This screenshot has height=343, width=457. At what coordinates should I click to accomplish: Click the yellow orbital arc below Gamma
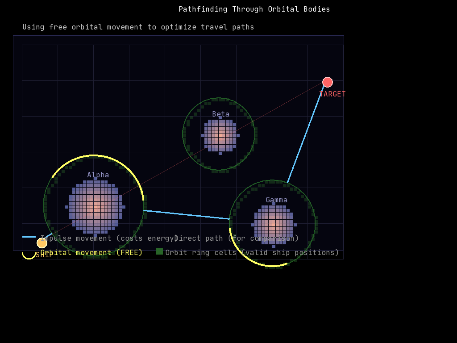(259, 264)
